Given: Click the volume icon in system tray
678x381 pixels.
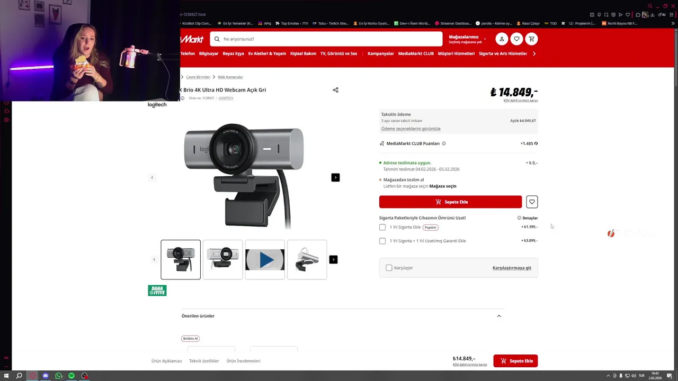Looking at the screenshot, I should coord(634,376).
